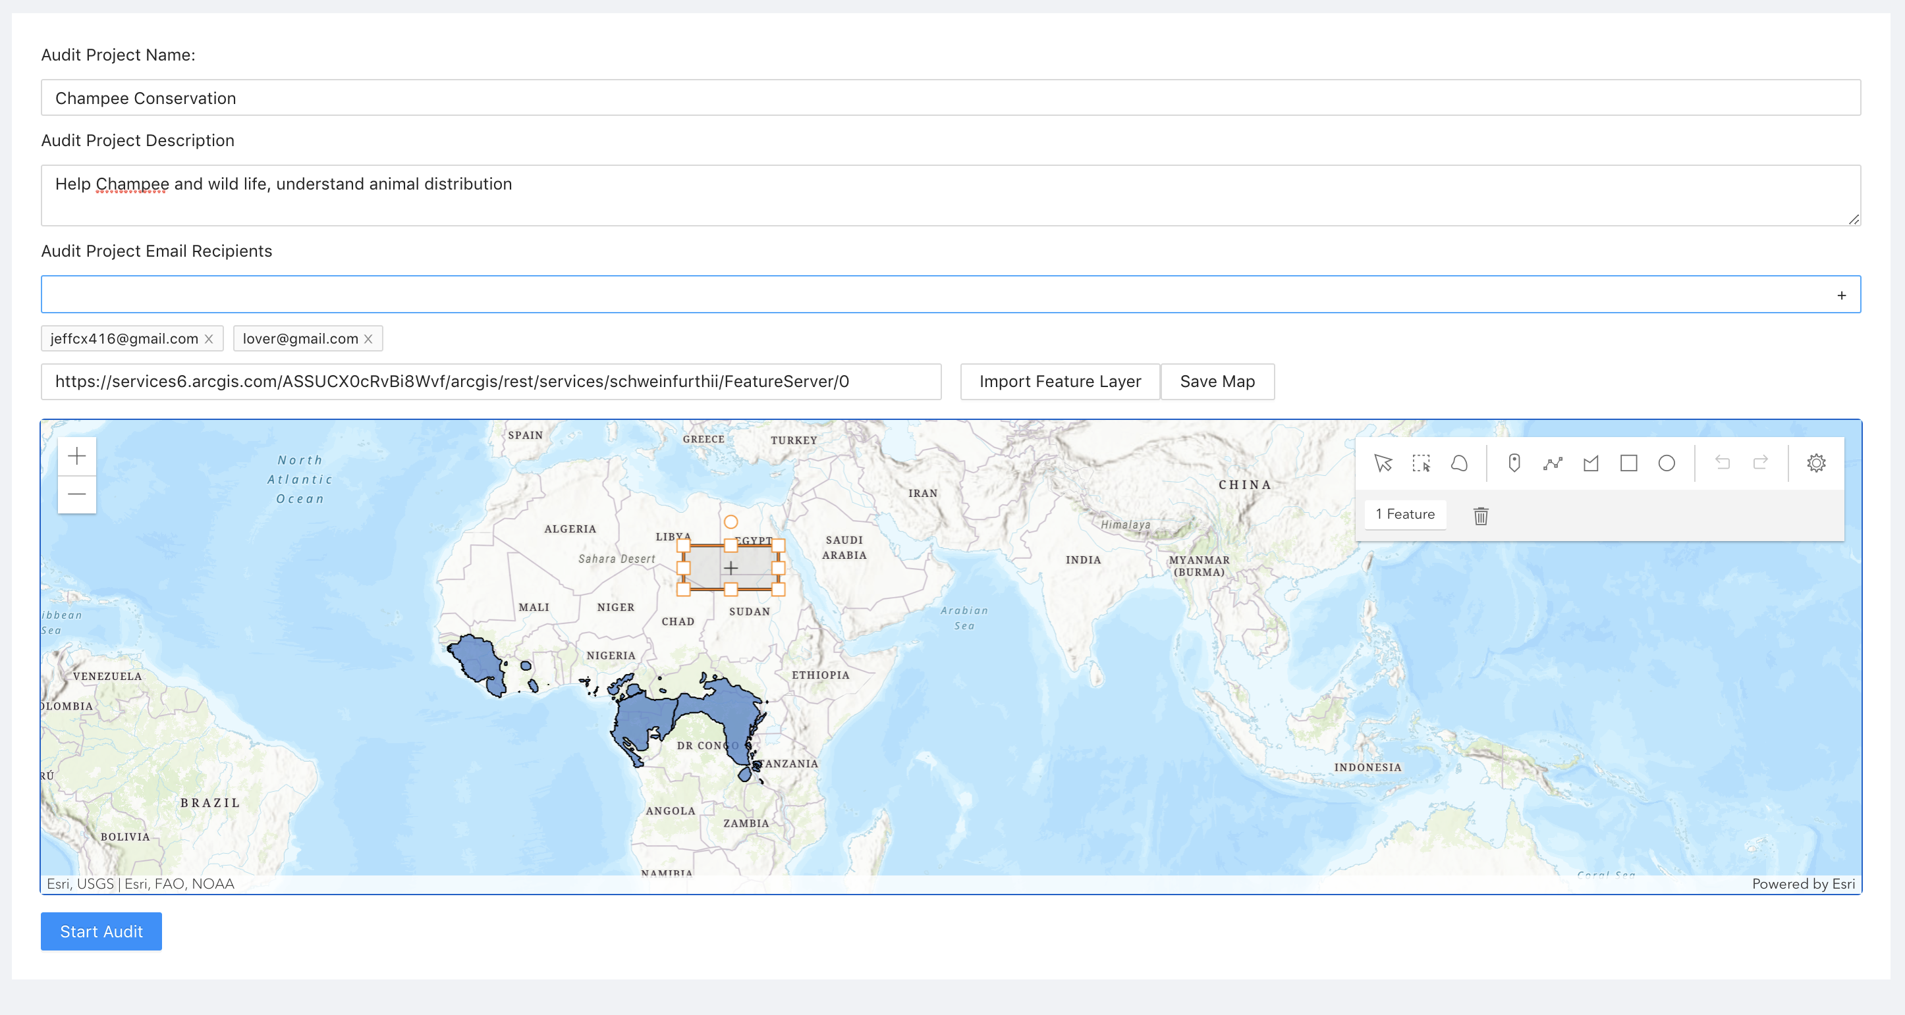This screenshot has height=1015, width=1905.
Task: Pick the draw polyline tool
Action: [1552, 463]
